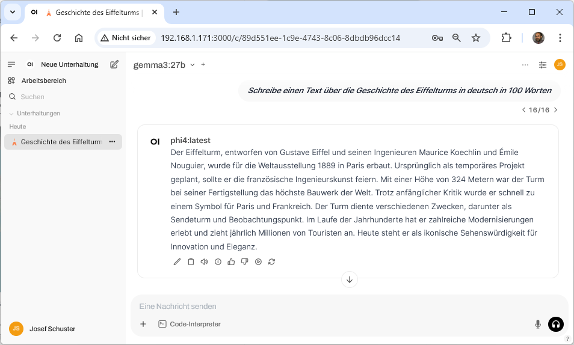Image resolution: width=574 pixels, height=345 pixels.
Task: Click the pencil icon to edit the response
Action: click(177, 261)
